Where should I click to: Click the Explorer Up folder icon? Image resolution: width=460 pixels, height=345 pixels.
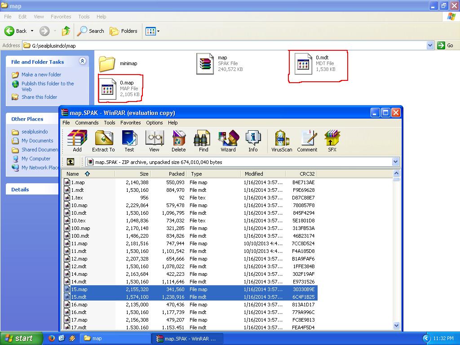(66, 31)
